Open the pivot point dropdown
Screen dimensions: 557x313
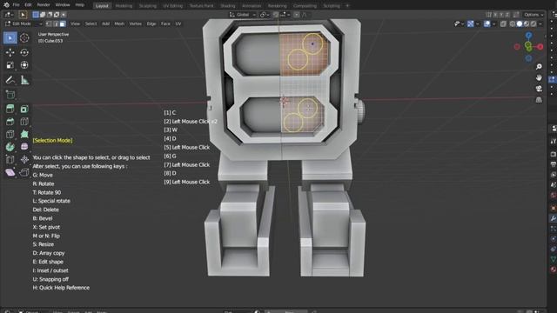coord(265,15)
